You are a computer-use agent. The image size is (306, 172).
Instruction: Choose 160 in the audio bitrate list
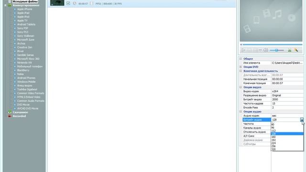(287, 137)
